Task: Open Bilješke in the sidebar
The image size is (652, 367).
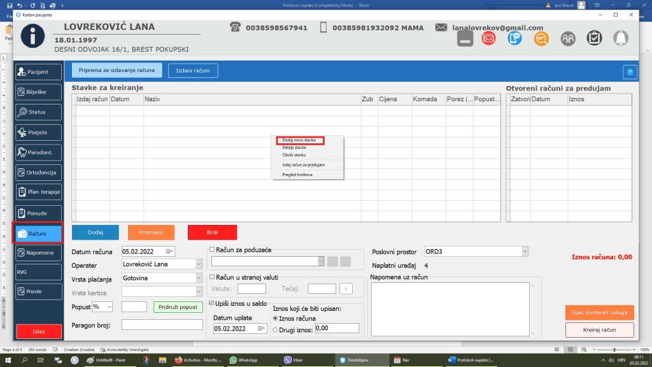Action: coord(39,92)
